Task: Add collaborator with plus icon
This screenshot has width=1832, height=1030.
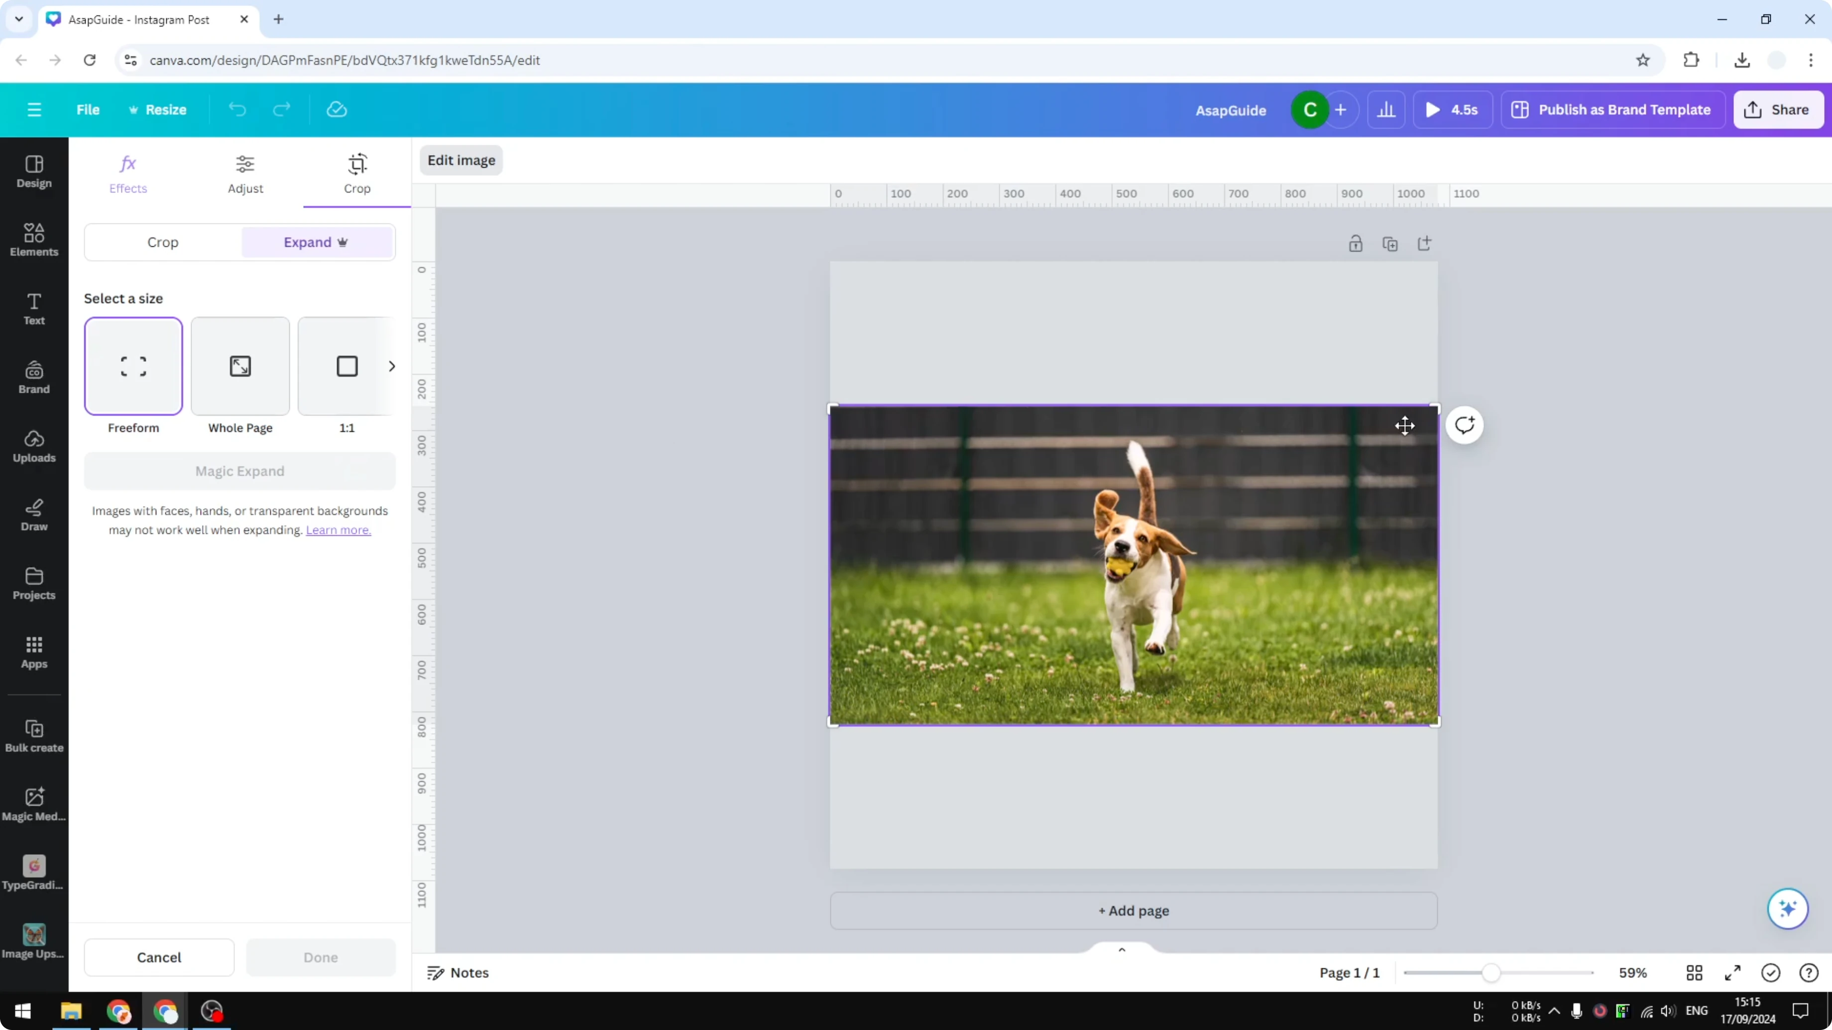Action: 1341,110
